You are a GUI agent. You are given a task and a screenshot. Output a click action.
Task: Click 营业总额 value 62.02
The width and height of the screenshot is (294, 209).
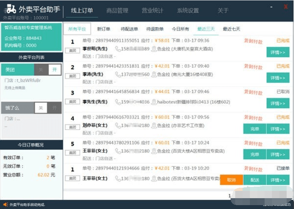coord(43,175)
